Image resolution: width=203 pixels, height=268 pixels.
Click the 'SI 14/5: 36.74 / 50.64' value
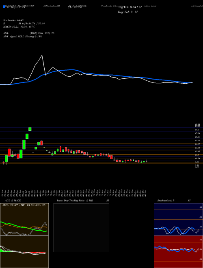[x=31, y=24]
